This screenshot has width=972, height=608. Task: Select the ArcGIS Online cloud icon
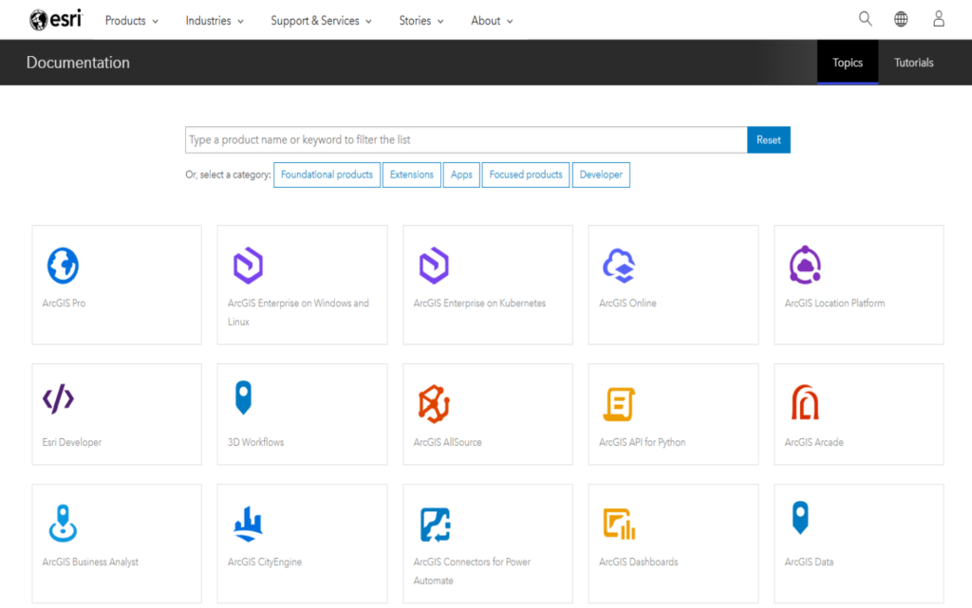619,266
